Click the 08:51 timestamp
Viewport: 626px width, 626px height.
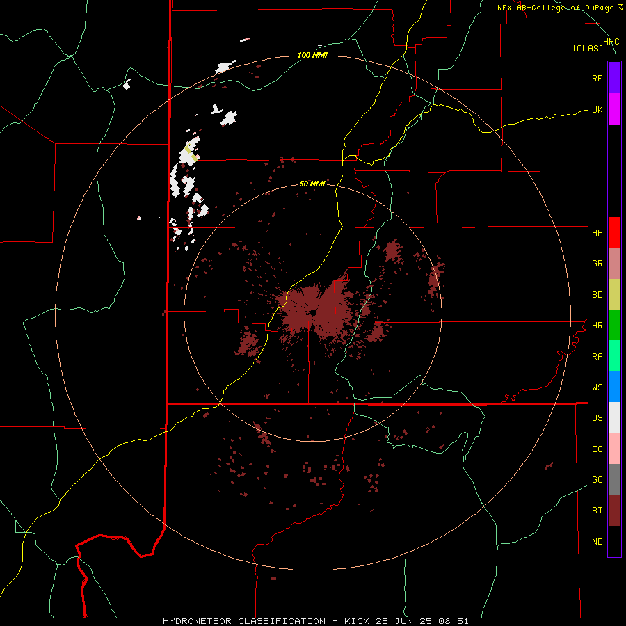[455, 621]
